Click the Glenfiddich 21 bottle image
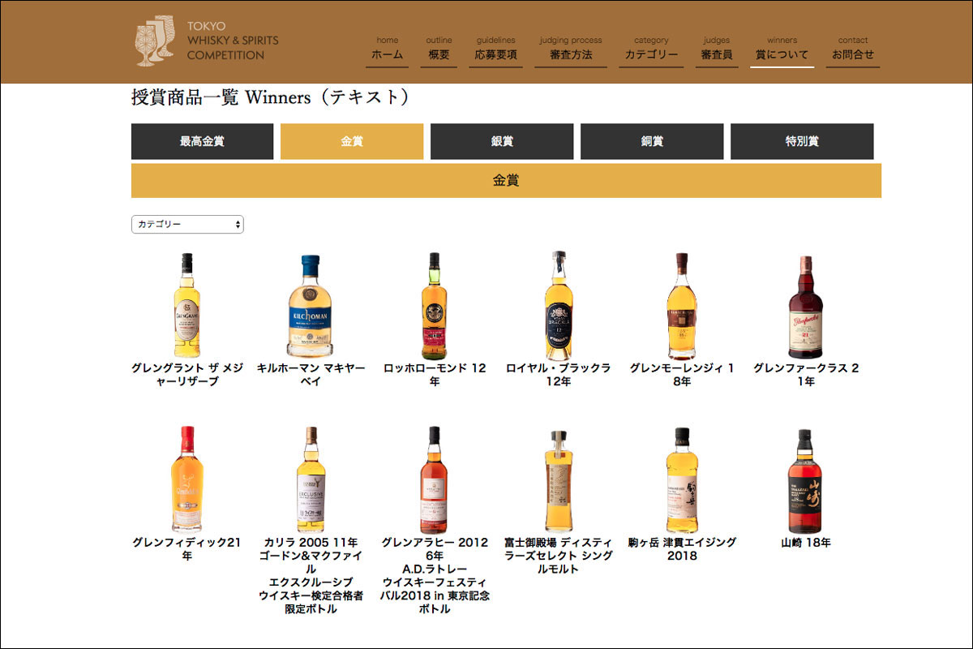This screenshot has width=973, height=649. click(x=187, y=479)
